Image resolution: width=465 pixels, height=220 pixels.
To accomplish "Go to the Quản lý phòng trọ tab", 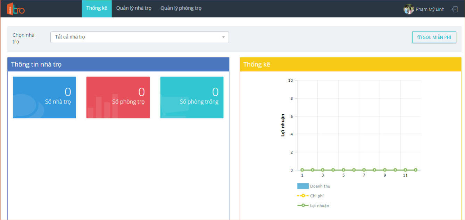I will click(x=181, y=8).
